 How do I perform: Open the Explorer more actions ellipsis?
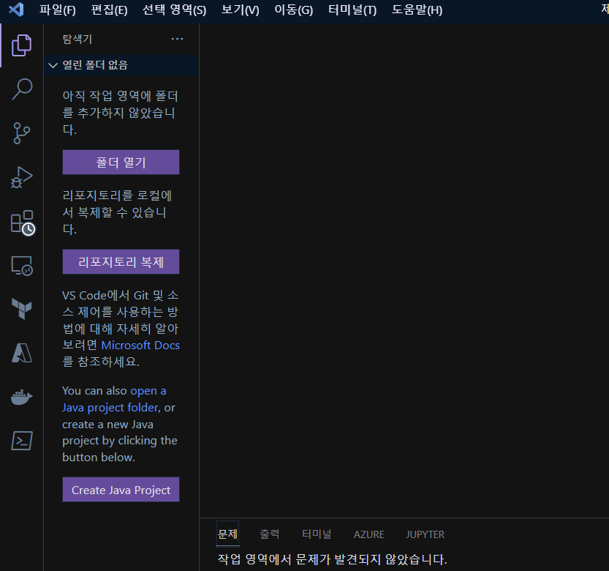pyautogui.click(x=177, y=39)
